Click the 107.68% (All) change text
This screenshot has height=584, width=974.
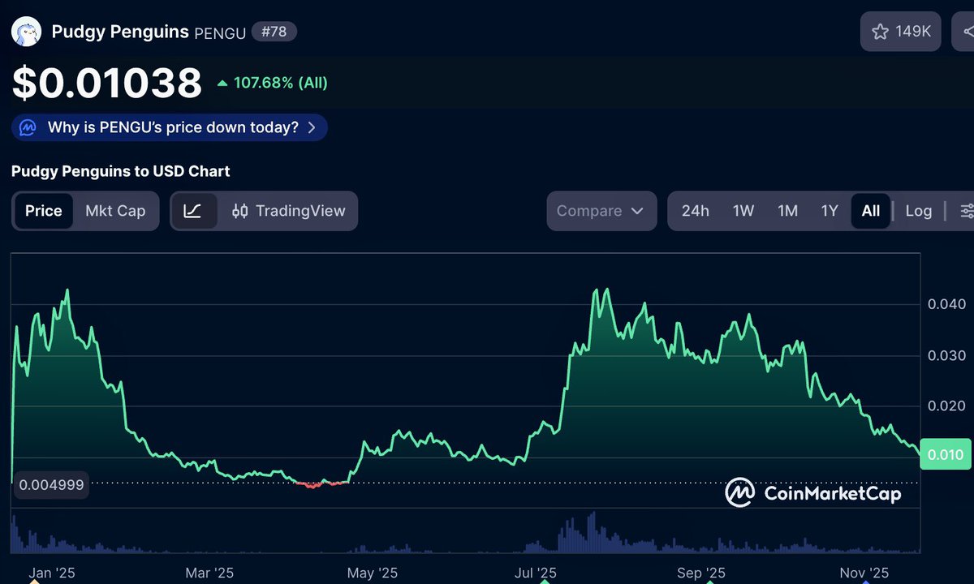[x=281, y=83]
